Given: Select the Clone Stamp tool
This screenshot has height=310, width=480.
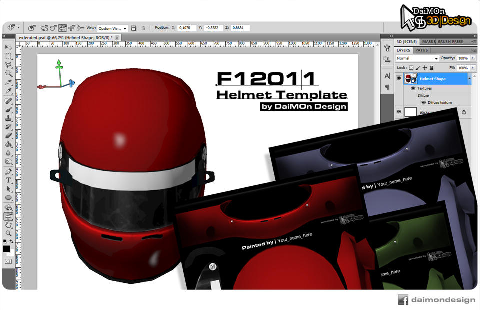Looking at the screenshot, I should pos(8,118).
